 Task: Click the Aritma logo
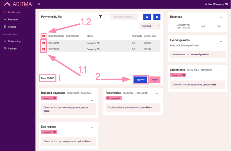18,4
